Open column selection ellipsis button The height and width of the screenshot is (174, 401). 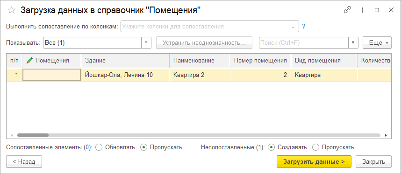pos(294,26)
